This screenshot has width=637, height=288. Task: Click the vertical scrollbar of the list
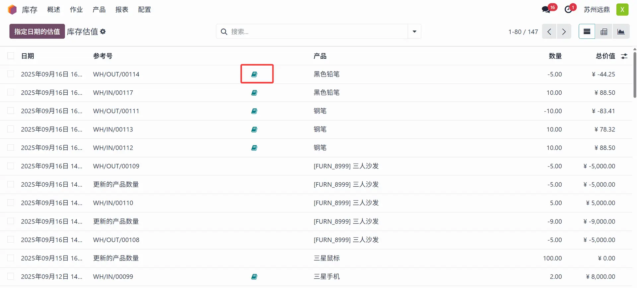(x=635, y=74)
